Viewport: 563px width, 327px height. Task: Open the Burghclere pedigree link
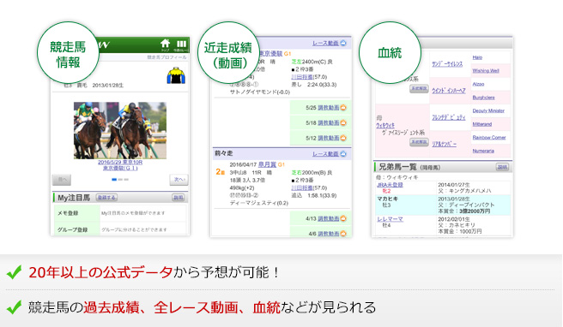(x=483, y=98)
